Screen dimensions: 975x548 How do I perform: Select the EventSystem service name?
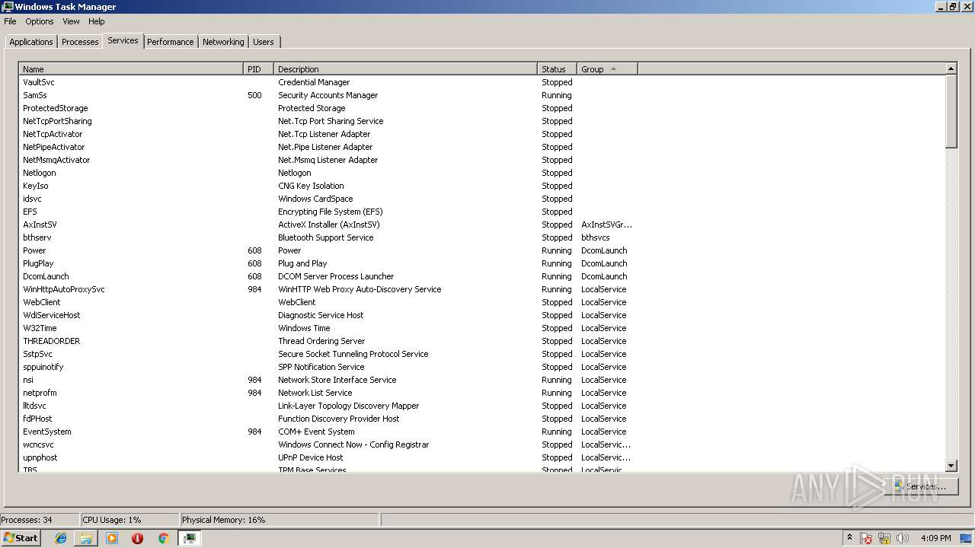(x=47, y=432)
